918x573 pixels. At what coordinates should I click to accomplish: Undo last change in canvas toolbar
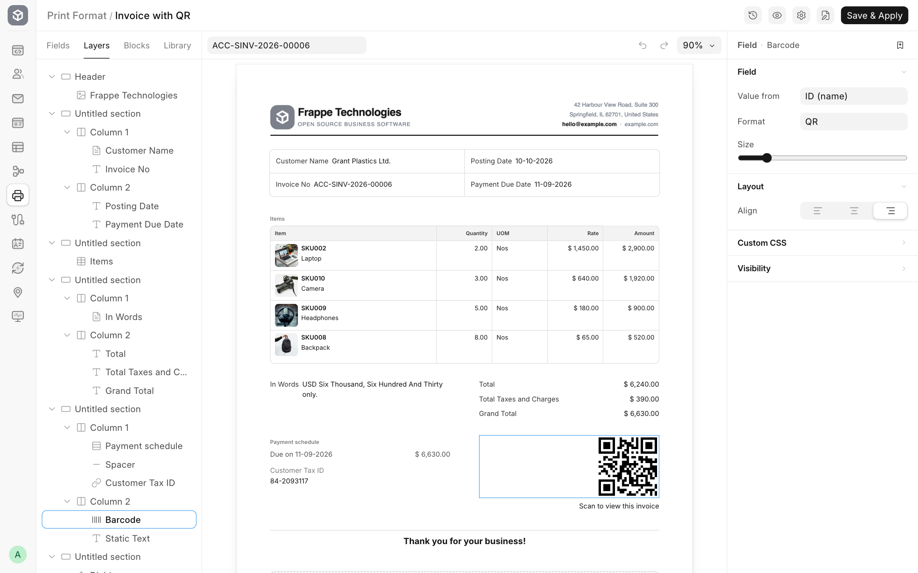[x=643, y=45]
